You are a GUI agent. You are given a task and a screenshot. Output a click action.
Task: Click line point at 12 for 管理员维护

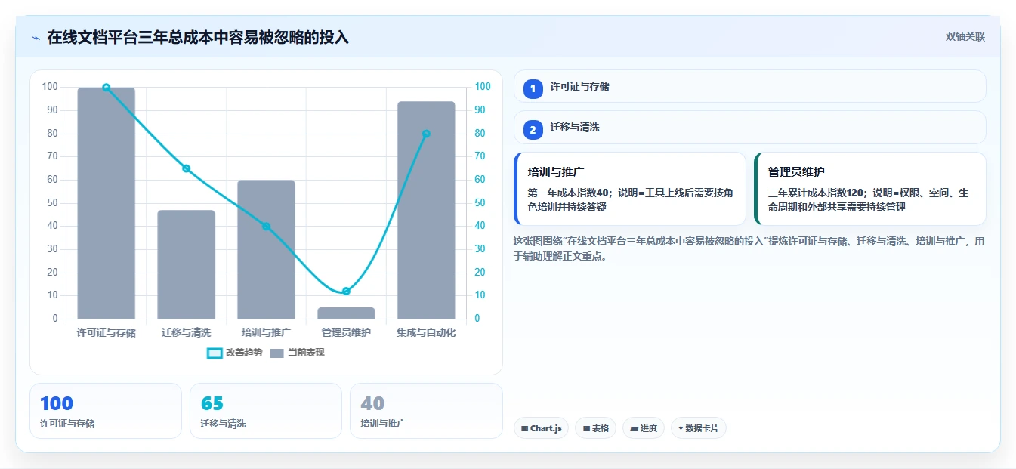pyautogui.click(x=346, y=291)
